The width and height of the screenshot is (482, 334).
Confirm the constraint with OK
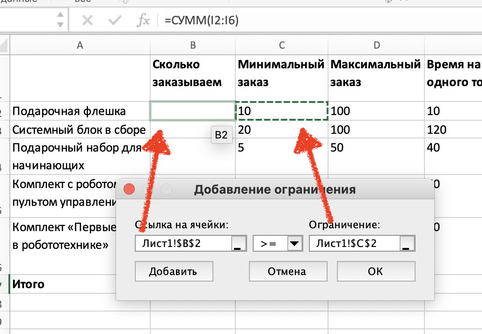click(x=376, y=271)
